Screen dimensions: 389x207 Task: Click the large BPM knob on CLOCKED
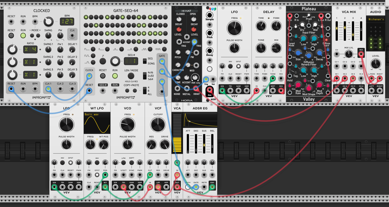(48, 22)
